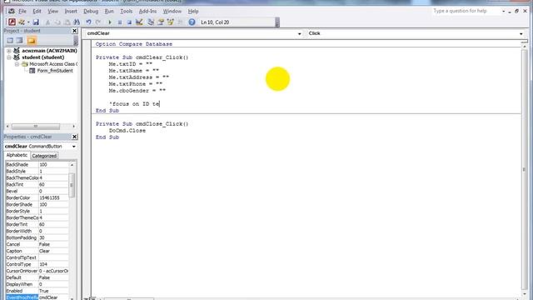Open the Run menu
Viewport: 533px width, 300px height.
pos(109,11)
